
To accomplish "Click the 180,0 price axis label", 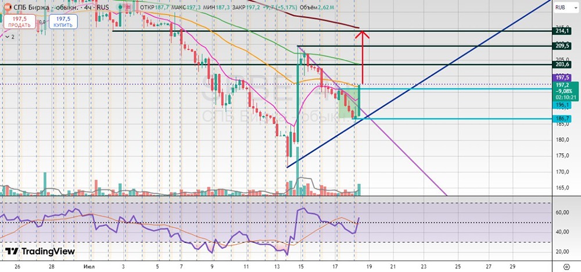I will [562, 139].
